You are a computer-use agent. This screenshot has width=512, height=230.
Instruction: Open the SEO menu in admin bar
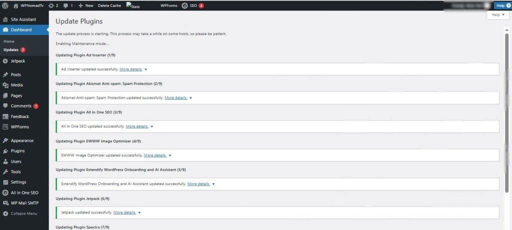(192, 5)
